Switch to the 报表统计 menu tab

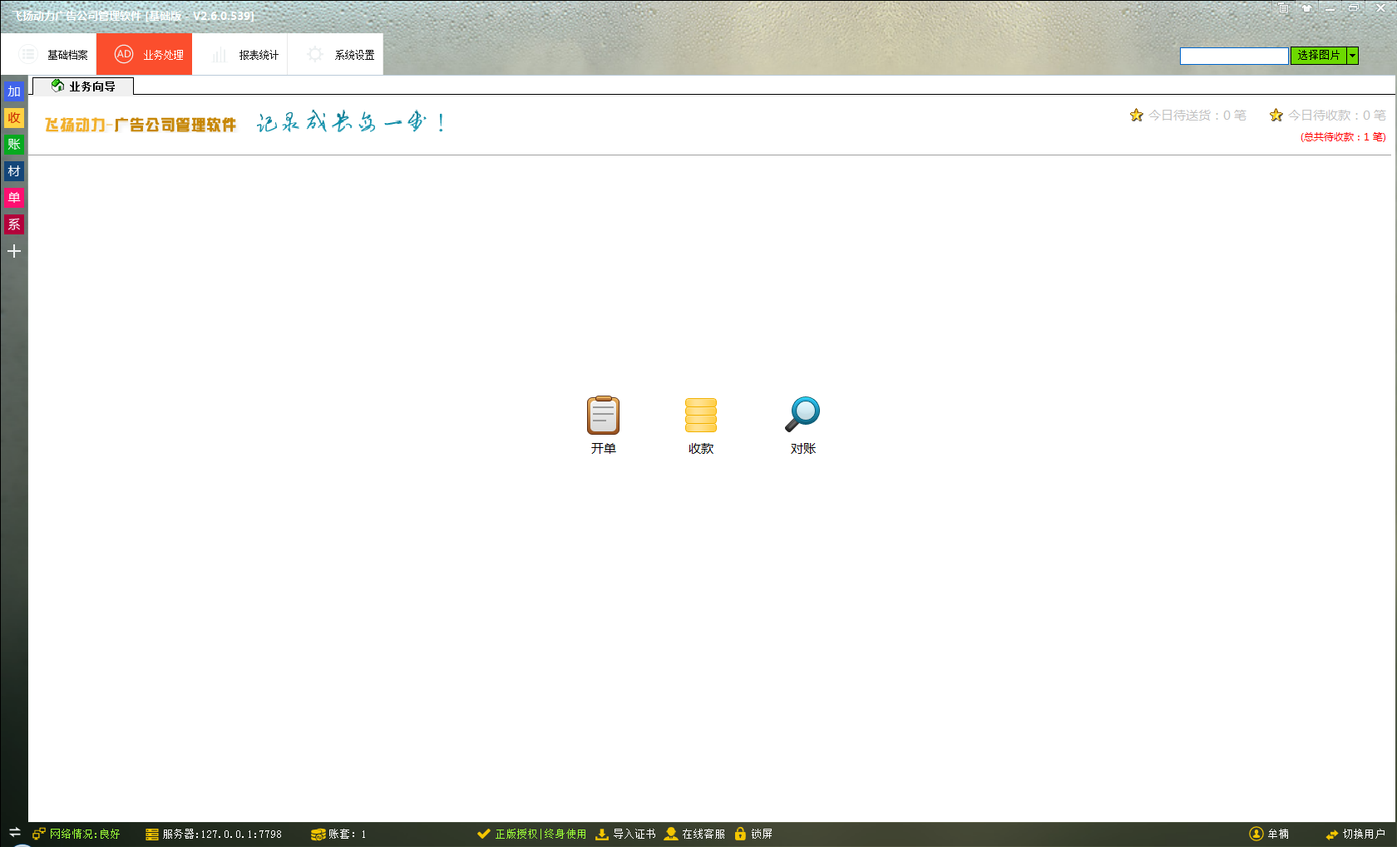click(246, 55)
